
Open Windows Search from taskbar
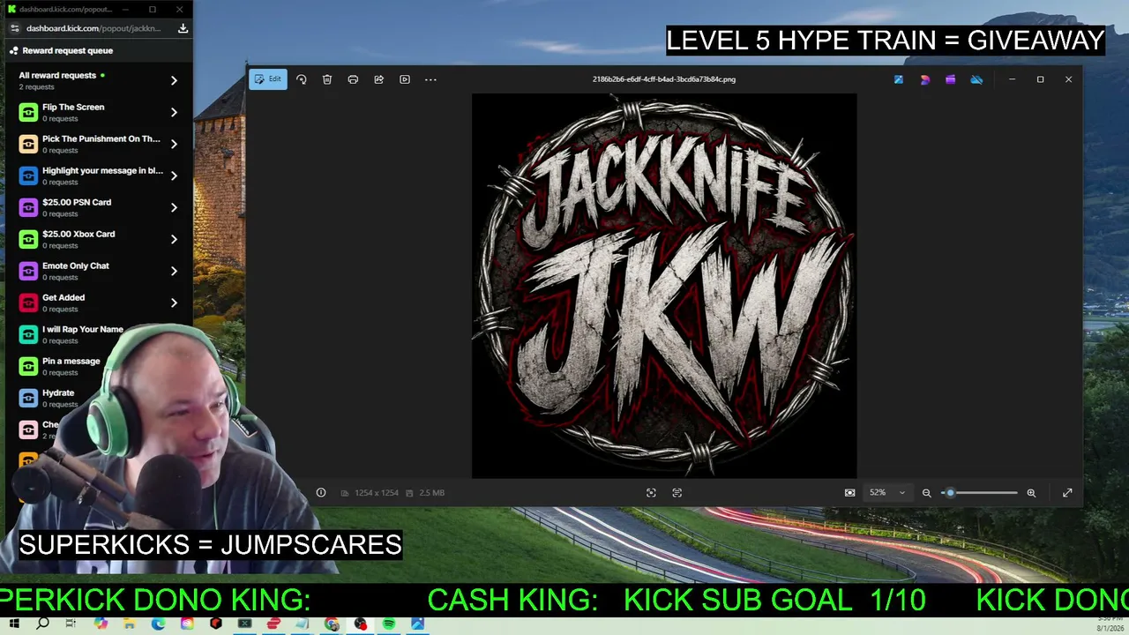[43, 624]
